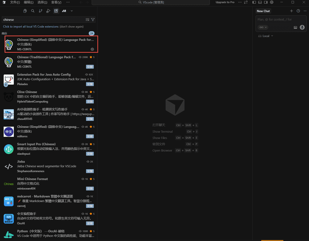Expand the agent mode infinity dropdown
The height and width of the screenshot is (241, 309).
coord(263,27)
